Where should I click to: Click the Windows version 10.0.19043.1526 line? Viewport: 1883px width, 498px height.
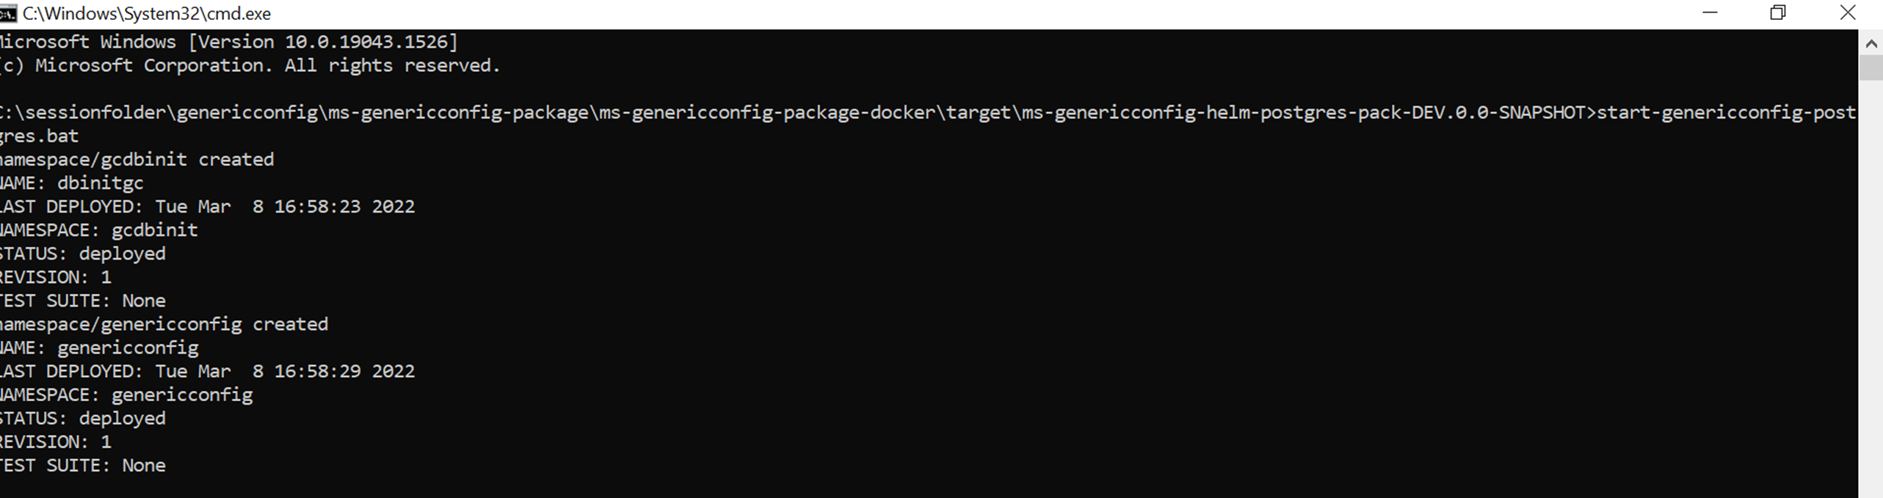(228, 42)
